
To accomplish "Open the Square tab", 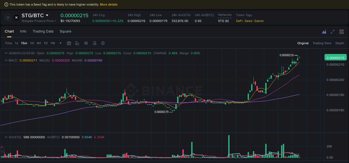I will click(65, 31).
